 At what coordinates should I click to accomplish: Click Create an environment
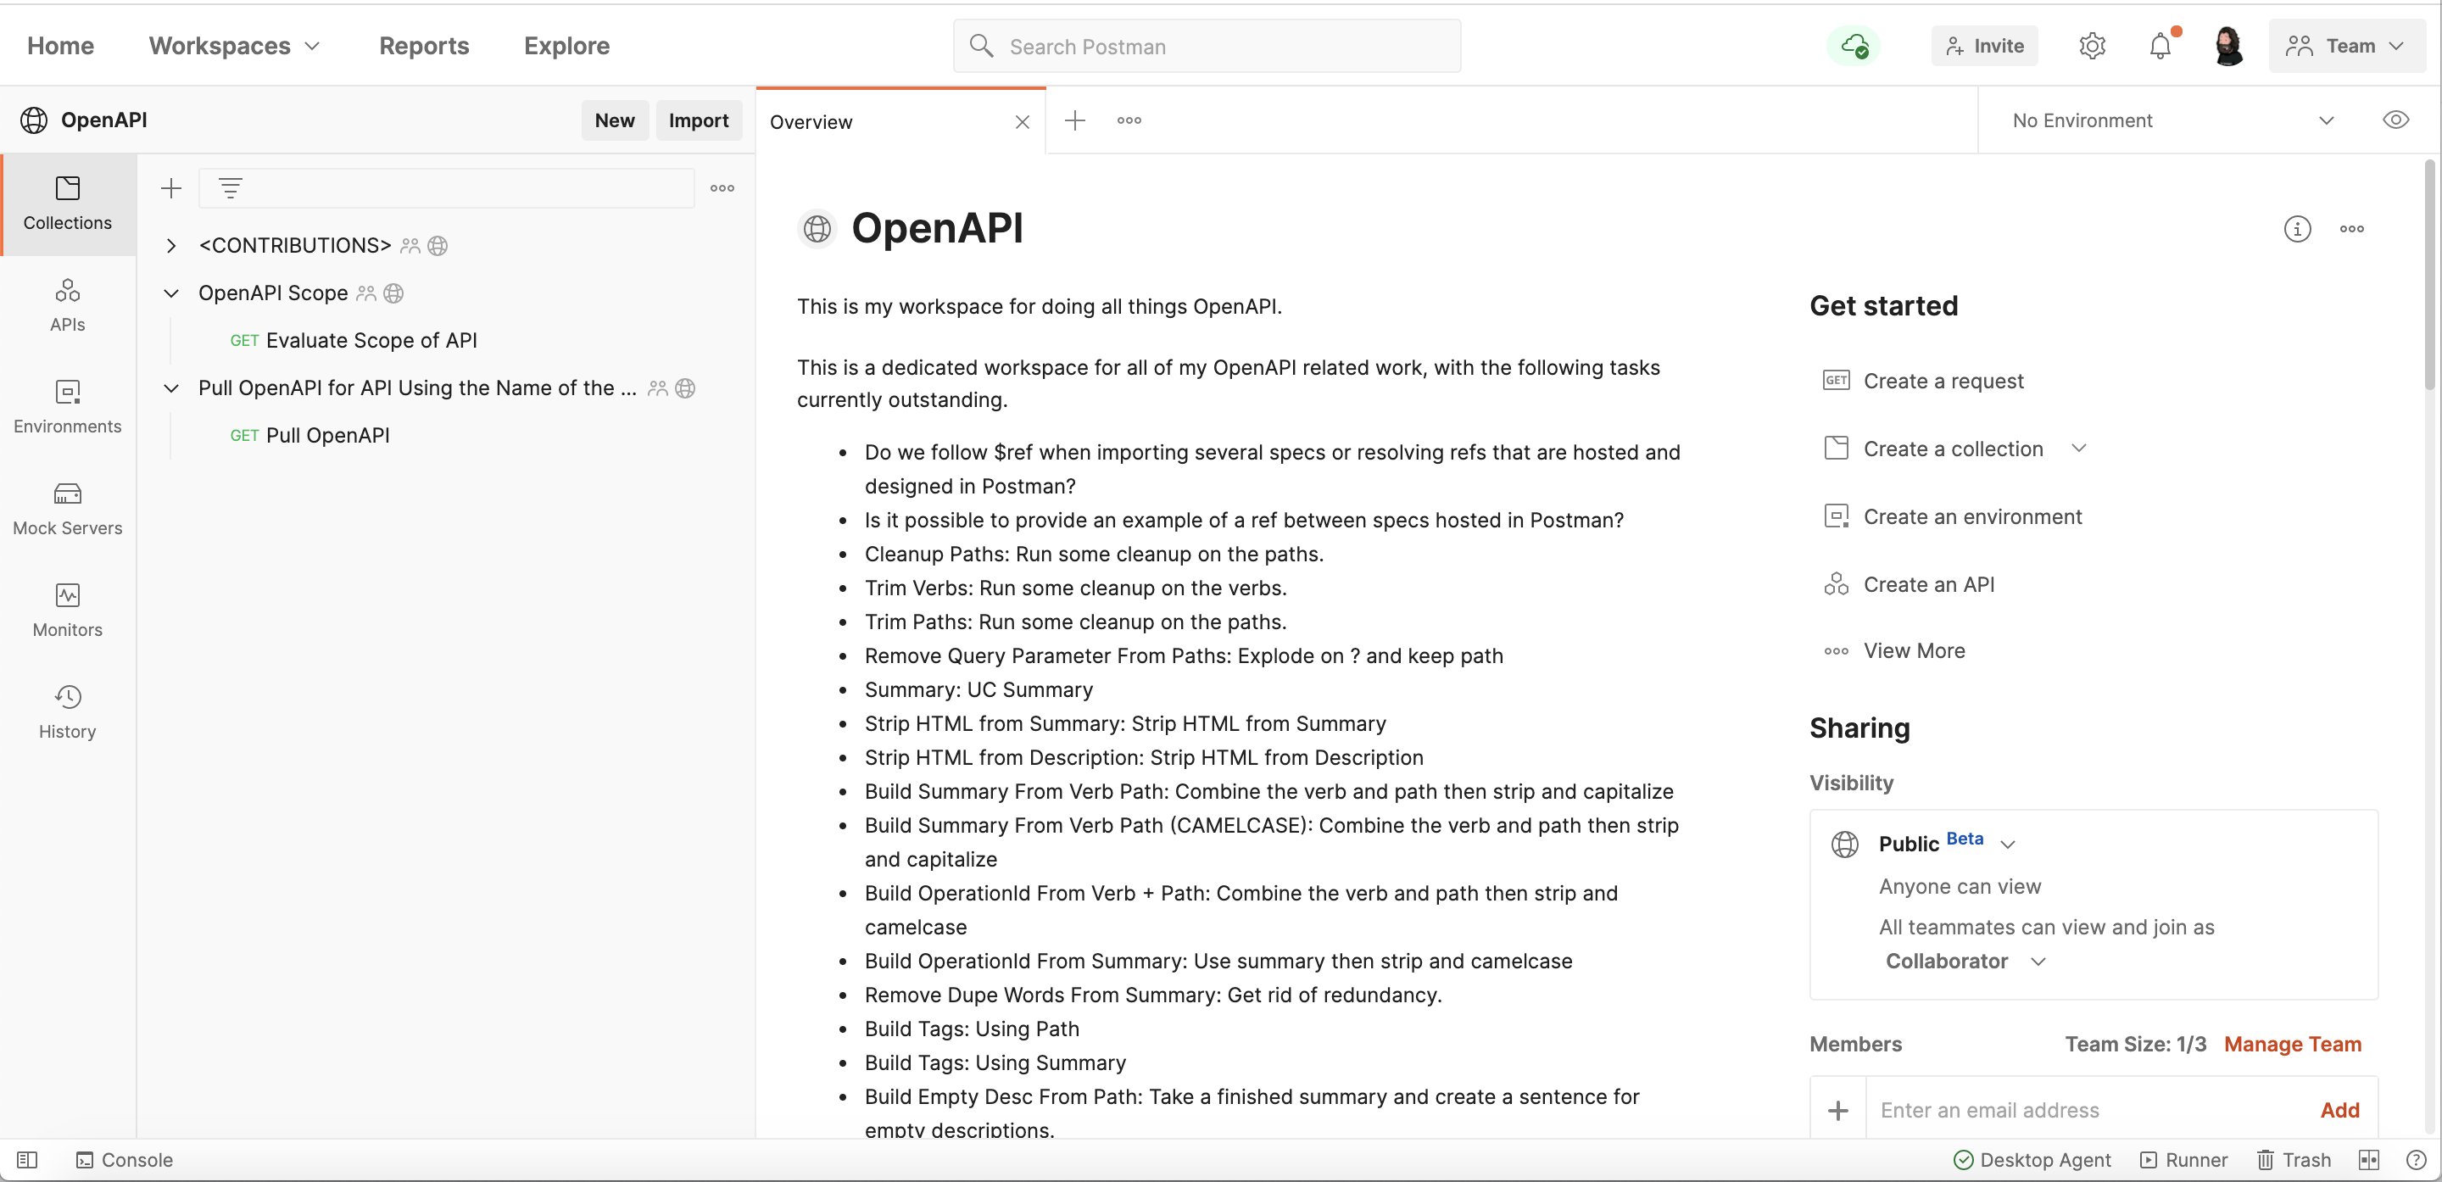tap(1953, 516)
